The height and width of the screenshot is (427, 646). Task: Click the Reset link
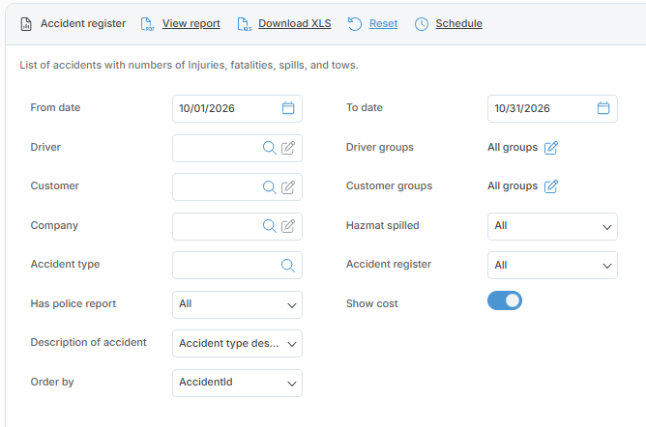[x=384, y=23]
